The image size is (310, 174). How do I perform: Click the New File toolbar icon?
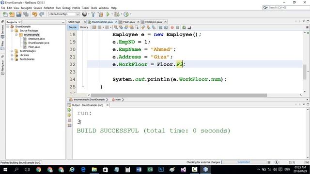pos(5,14)
